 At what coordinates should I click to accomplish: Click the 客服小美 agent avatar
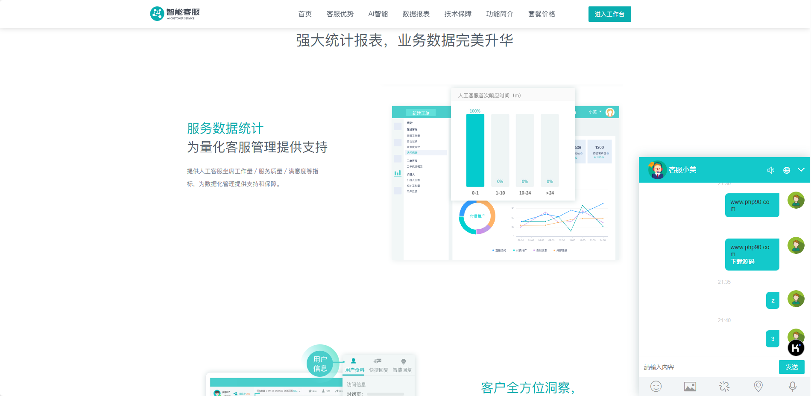click(657, 170)
